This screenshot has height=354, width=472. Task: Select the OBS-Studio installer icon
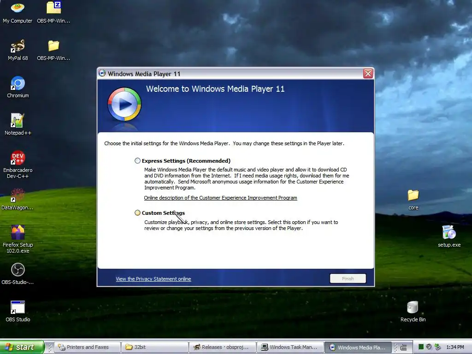pyautogui.click(x=18, y=274)
